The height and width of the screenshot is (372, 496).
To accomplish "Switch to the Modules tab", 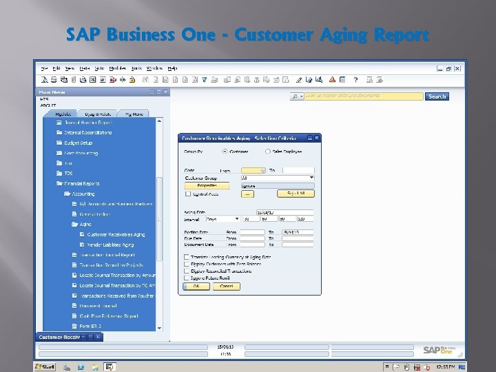I will coord(63,114).
